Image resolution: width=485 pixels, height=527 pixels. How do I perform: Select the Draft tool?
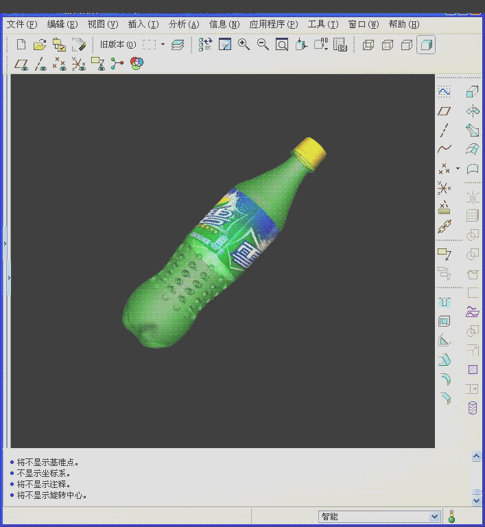click(x=445, y=360)
